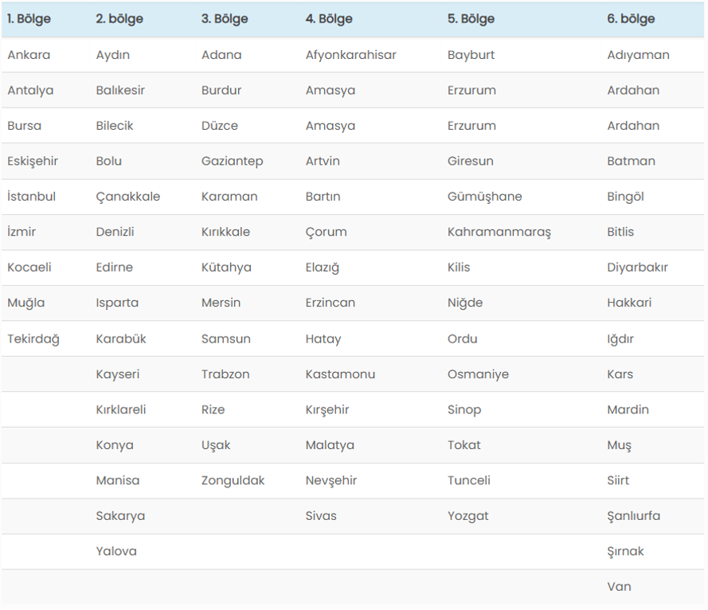Select the Yozgat cell
This screenshot has width=708, height=610.
coord(467,516)
